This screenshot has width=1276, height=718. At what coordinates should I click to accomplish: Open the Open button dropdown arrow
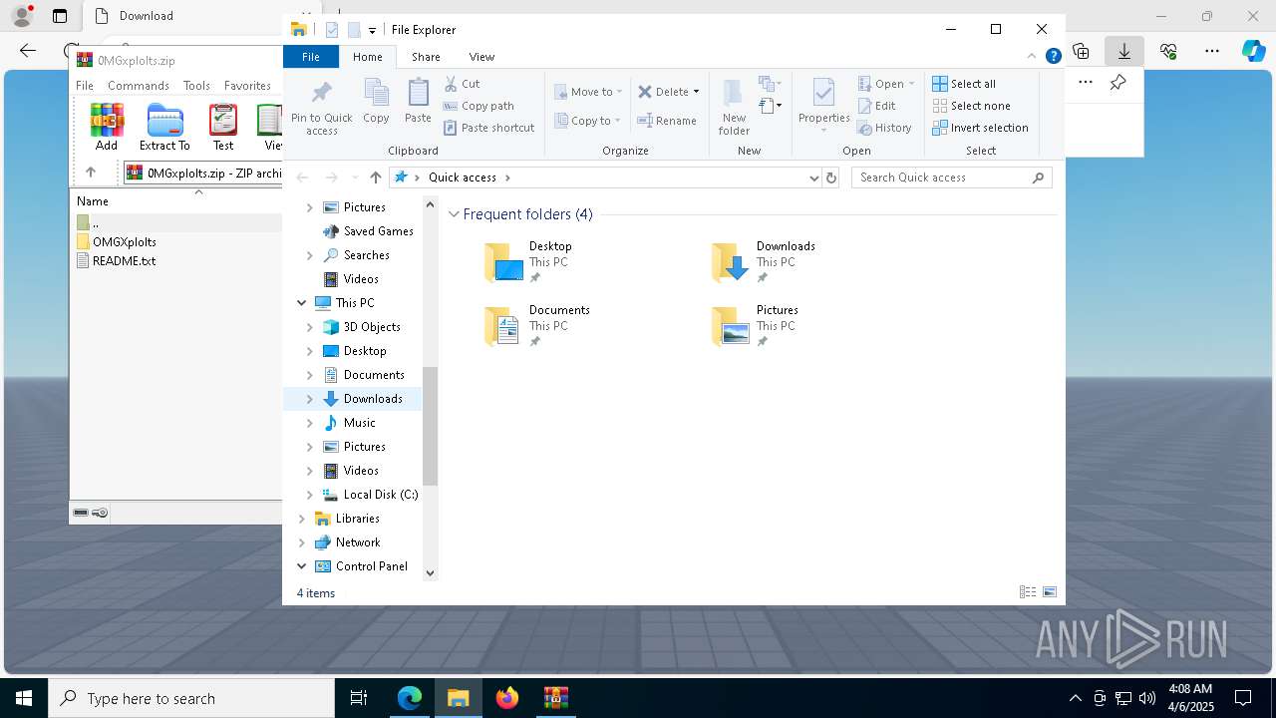tap(911, 84)
